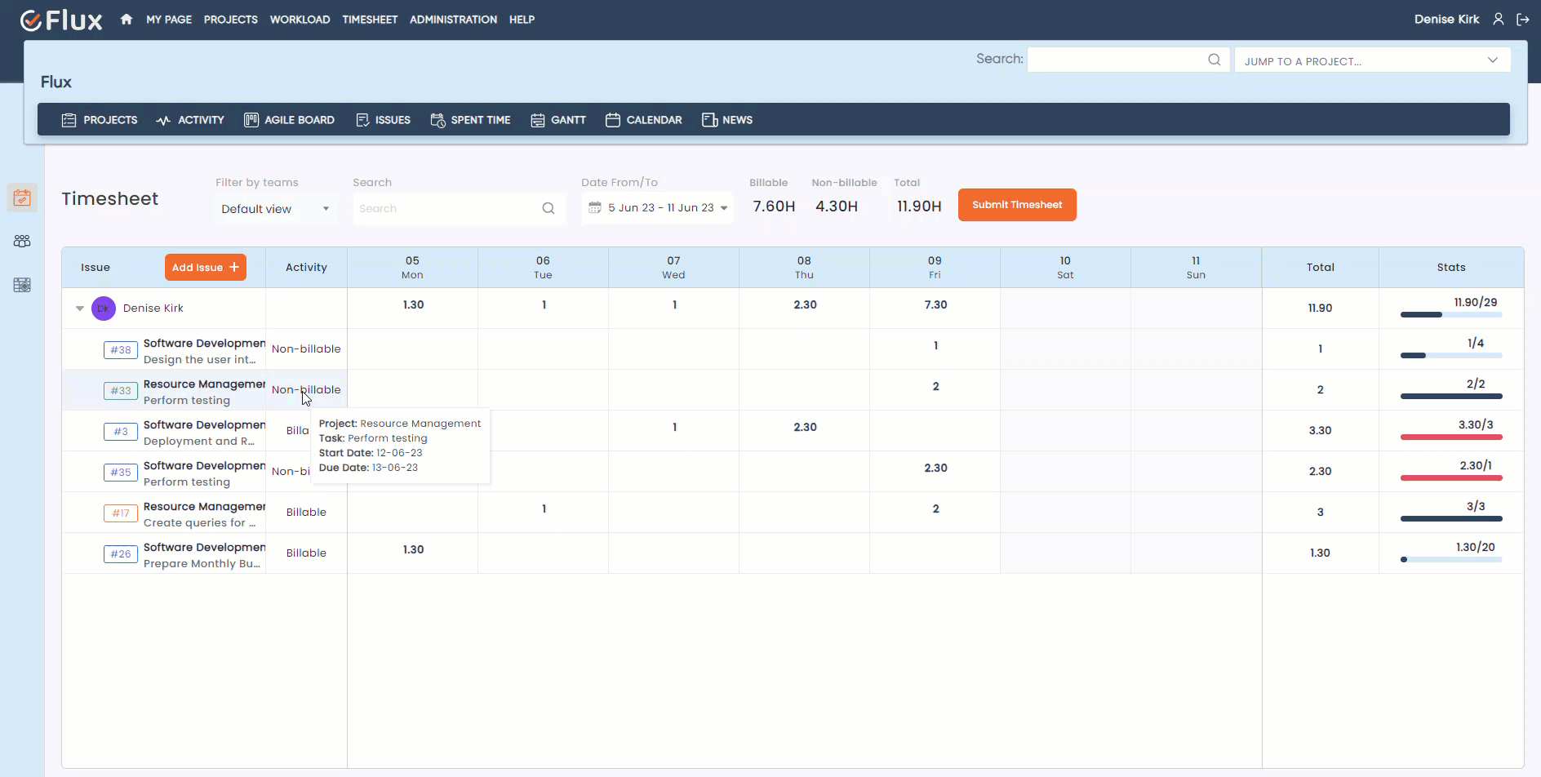This screenshot has height=777, width=1541.
Task: Open the date range dropdown arrow
Action: click(x=724, y=208)
